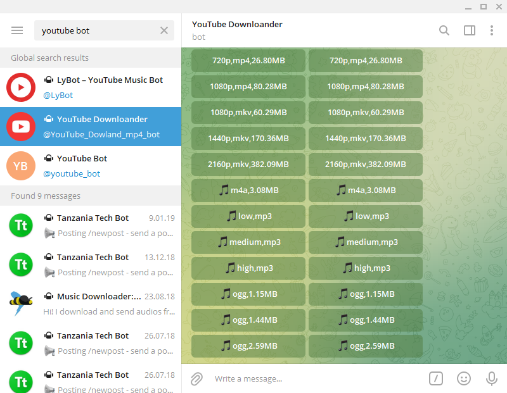507x393 pixels.
Task: Choose right 1080p,mp4,80.28MB button
Action: (x=366, y=86)
